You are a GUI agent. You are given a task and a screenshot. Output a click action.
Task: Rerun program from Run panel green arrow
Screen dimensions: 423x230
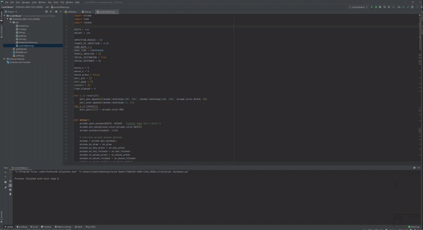pos(5,172)
